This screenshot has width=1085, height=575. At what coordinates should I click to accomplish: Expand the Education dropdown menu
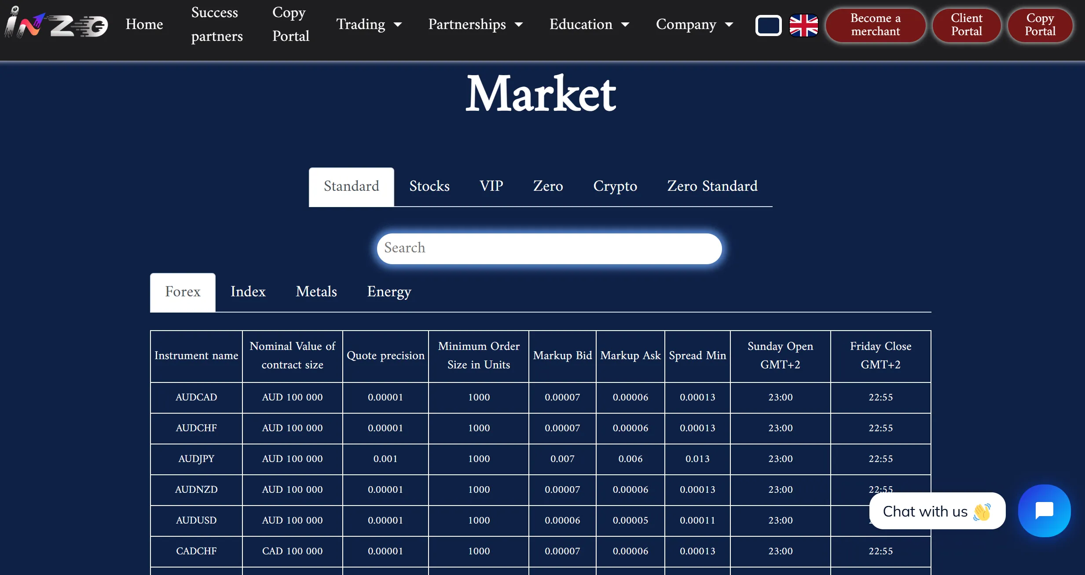point(589,24)
